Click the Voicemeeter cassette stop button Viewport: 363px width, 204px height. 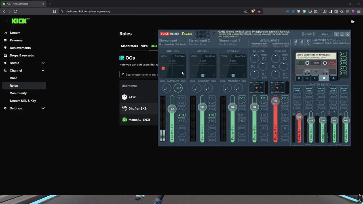tap(324, 78)
